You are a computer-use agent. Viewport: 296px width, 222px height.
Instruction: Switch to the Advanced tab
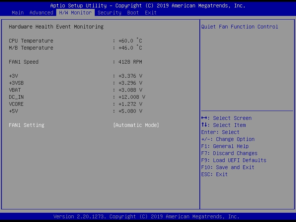(41, 13)
